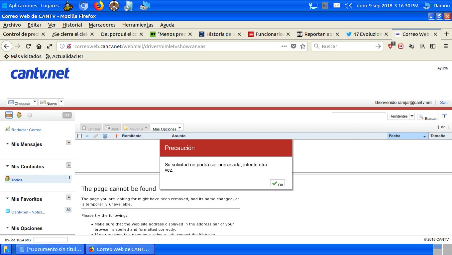This screenshot has height=255, width=452.
Task: Open the mail envelope indicator in panel
Action: pyautogui.click(x=337, y=5)
